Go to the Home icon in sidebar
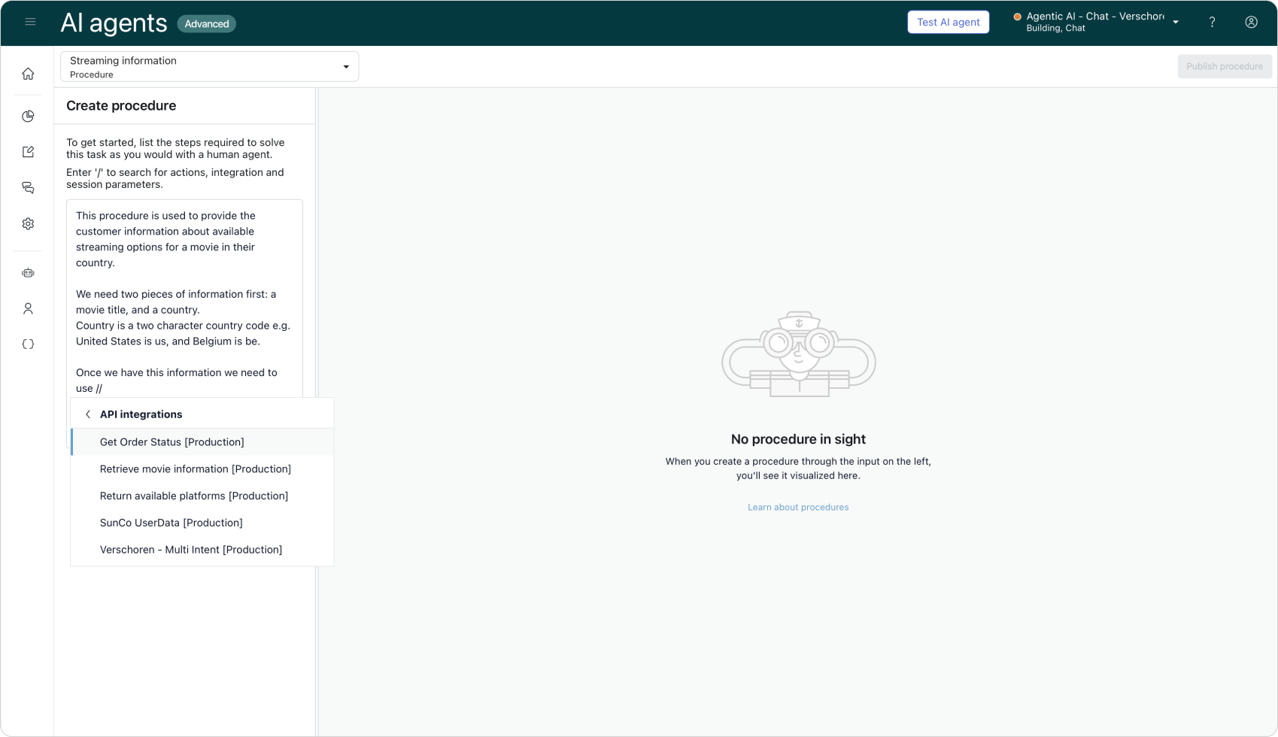The image size is (1278, 737). pos(28,74)
